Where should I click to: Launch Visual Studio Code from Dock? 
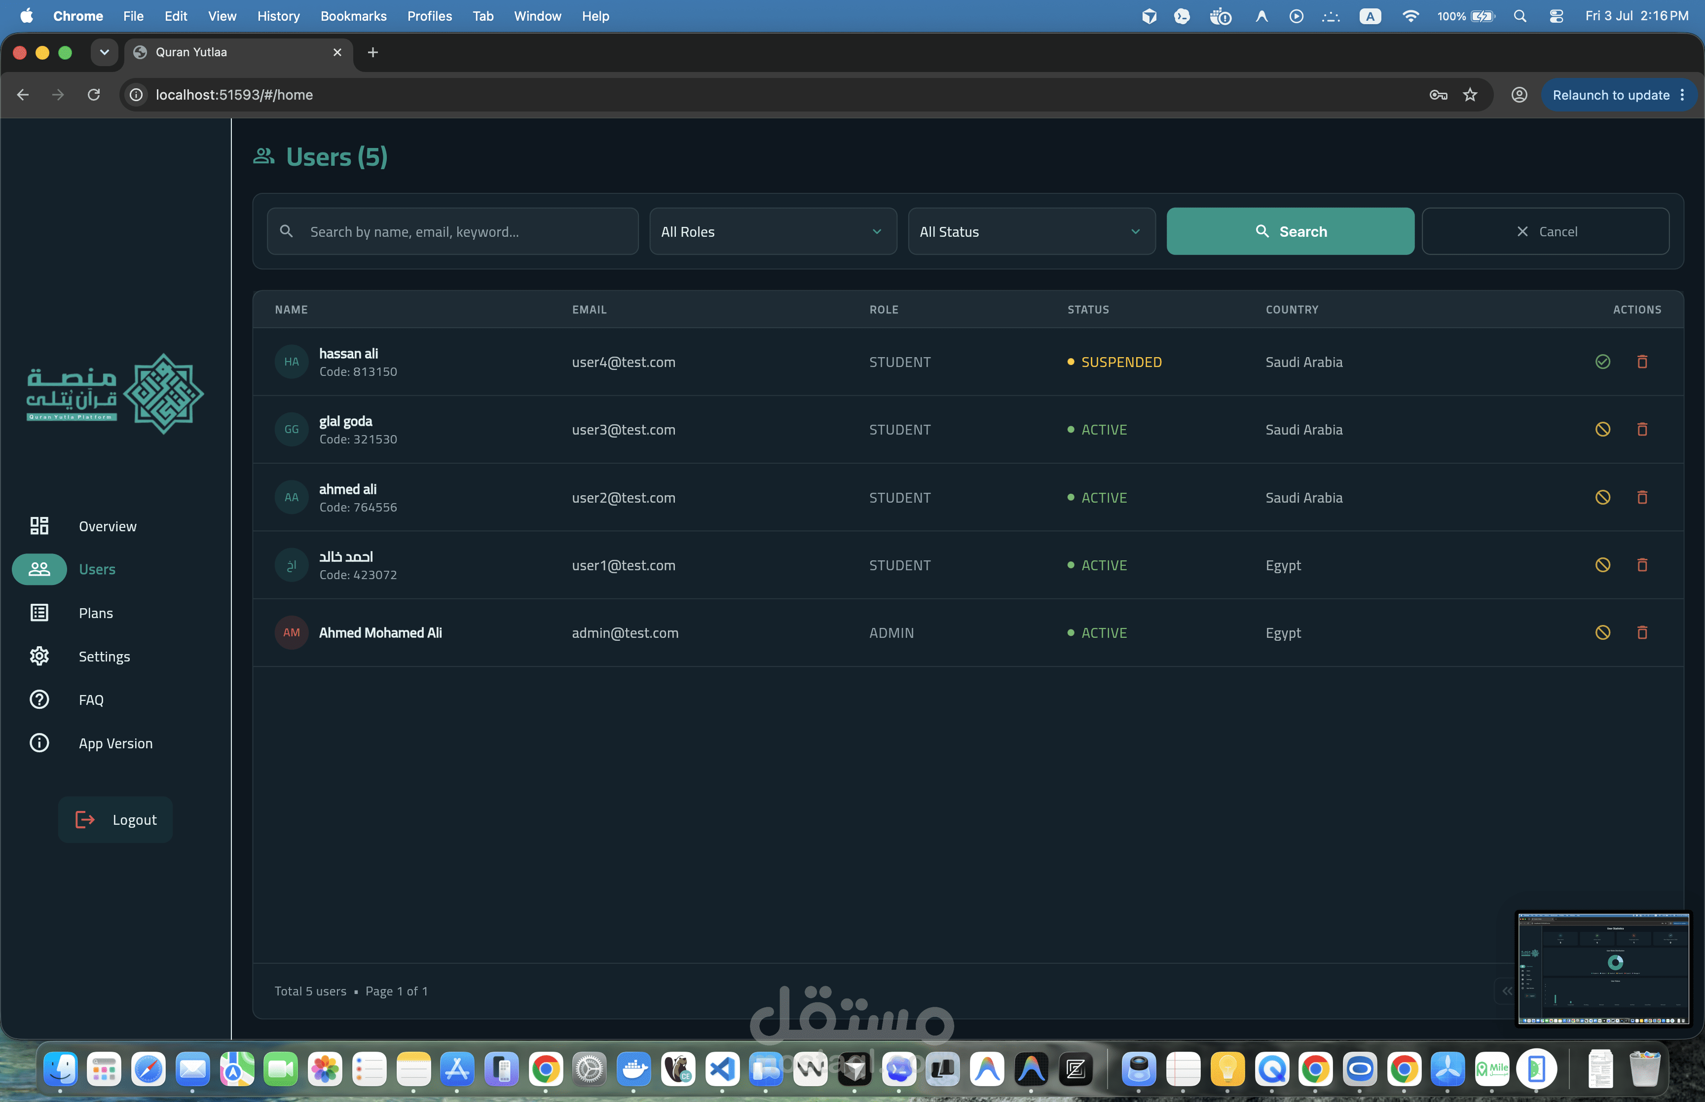tap(723, 1069)
